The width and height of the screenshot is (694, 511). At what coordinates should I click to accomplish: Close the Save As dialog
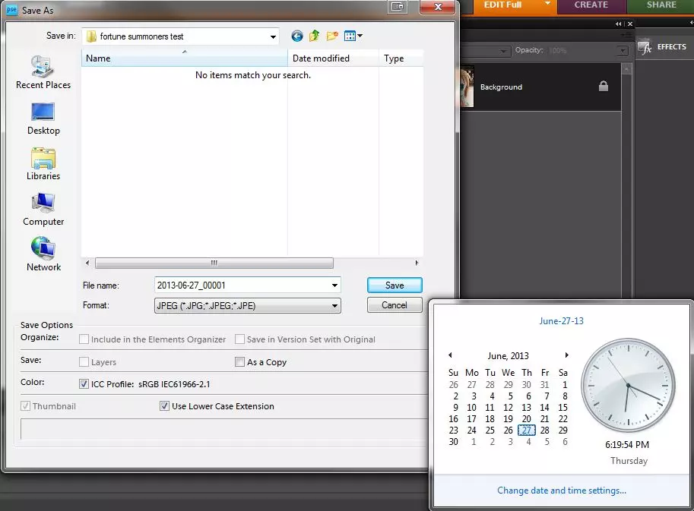pos(438,7)
